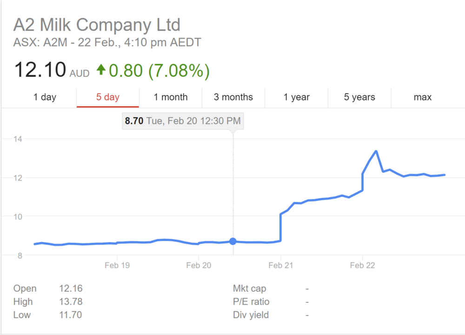Click the Open value 12.16

point(71,288)
